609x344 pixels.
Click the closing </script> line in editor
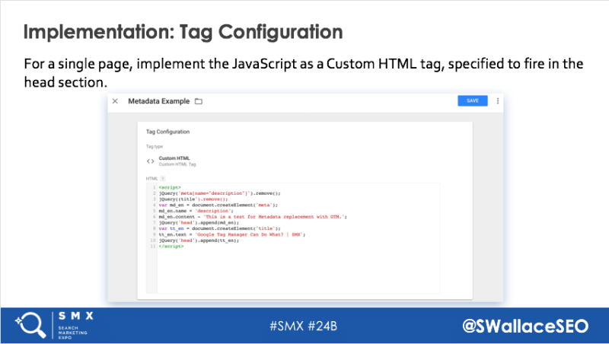[171, 247]
